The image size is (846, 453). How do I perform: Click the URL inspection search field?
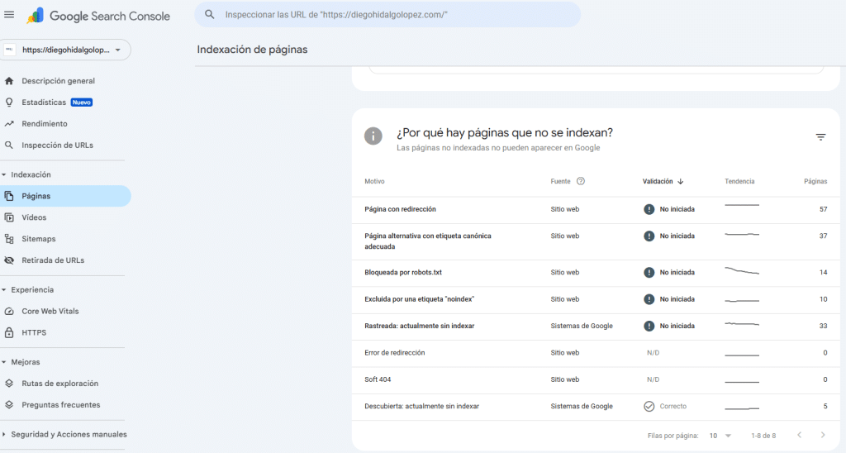[388, 15]
